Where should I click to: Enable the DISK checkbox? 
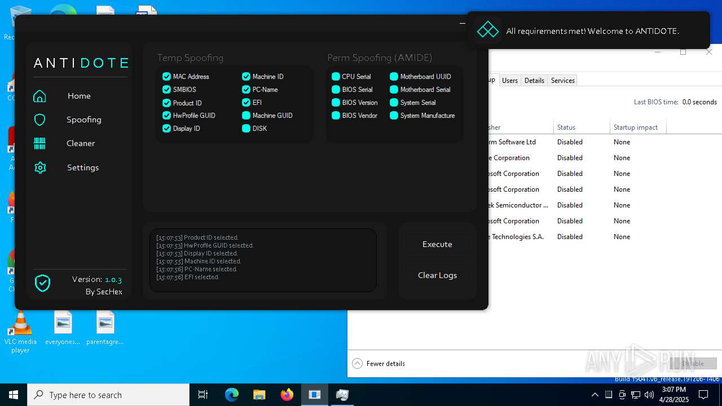click(246, 128)
